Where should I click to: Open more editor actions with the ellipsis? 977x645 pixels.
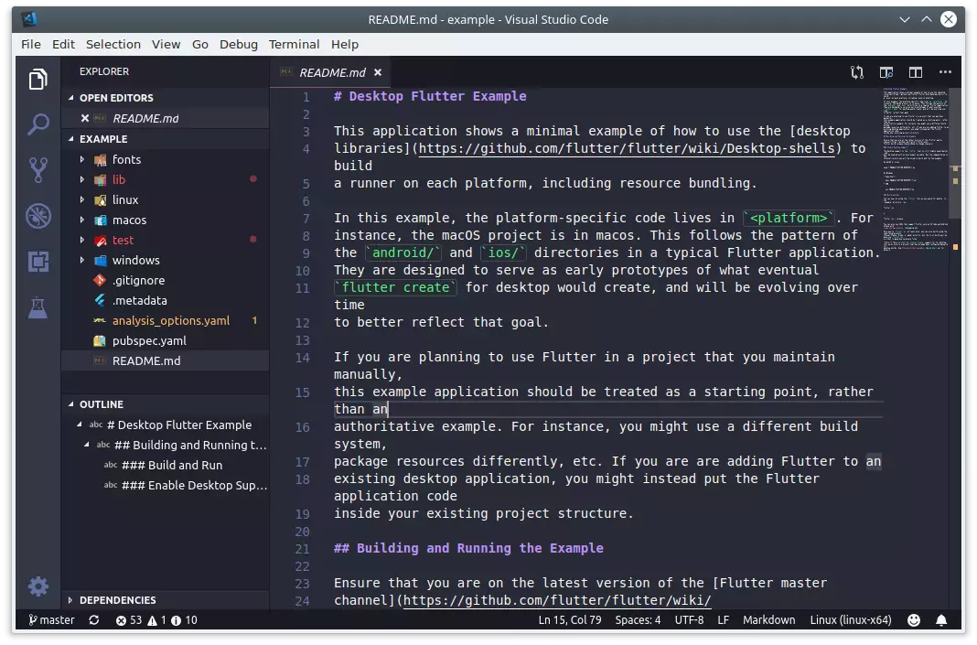click(945, 72)
